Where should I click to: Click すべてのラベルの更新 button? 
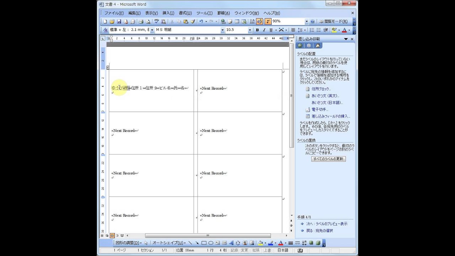pos(328,159)
